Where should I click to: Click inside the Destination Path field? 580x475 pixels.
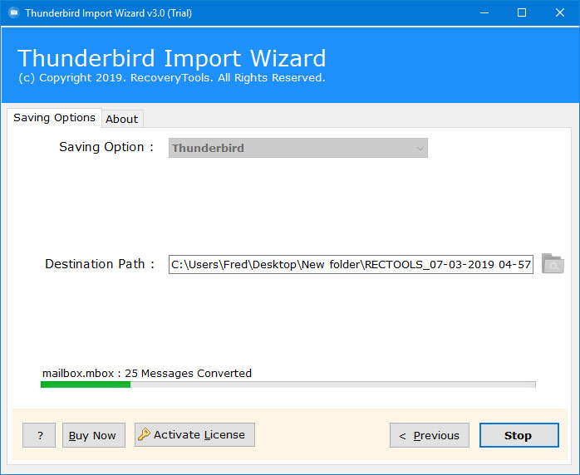[x=351, y=264]
